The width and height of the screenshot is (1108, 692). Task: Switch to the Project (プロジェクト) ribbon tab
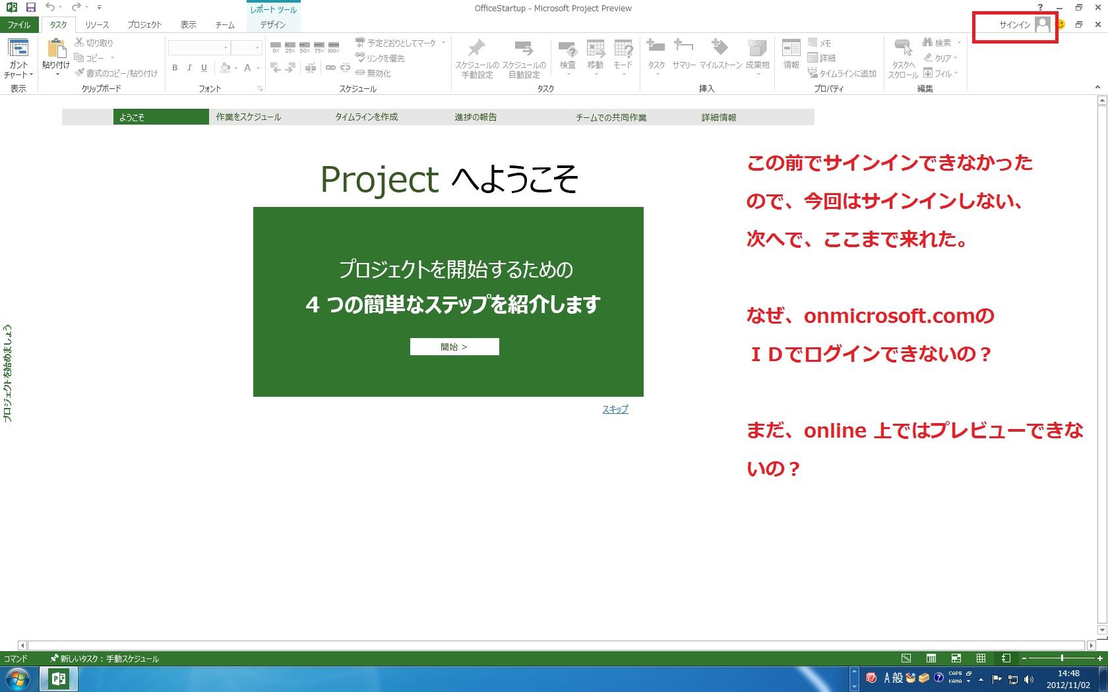(144, 25)
